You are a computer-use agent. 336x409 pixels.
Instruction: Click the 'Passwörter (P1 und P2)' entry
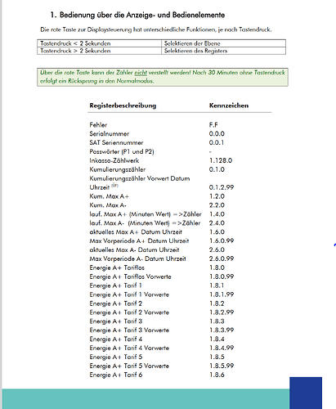122,151
